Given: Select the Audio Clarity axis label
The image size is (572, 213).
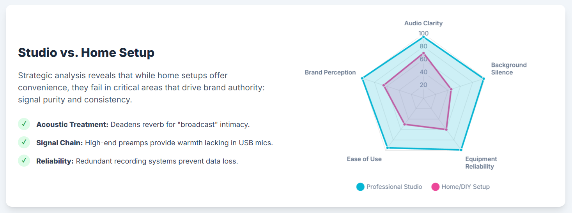Looking at the screenshot, I should coord(423,23).
